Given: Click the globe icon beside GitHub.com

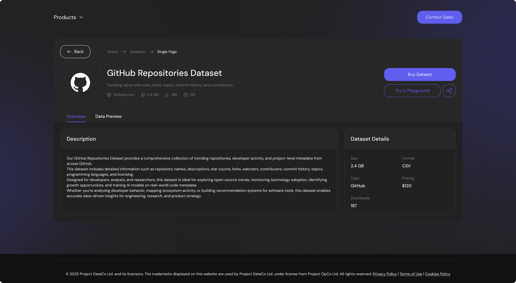Looking at the screenshot, I should coord(109,95).
